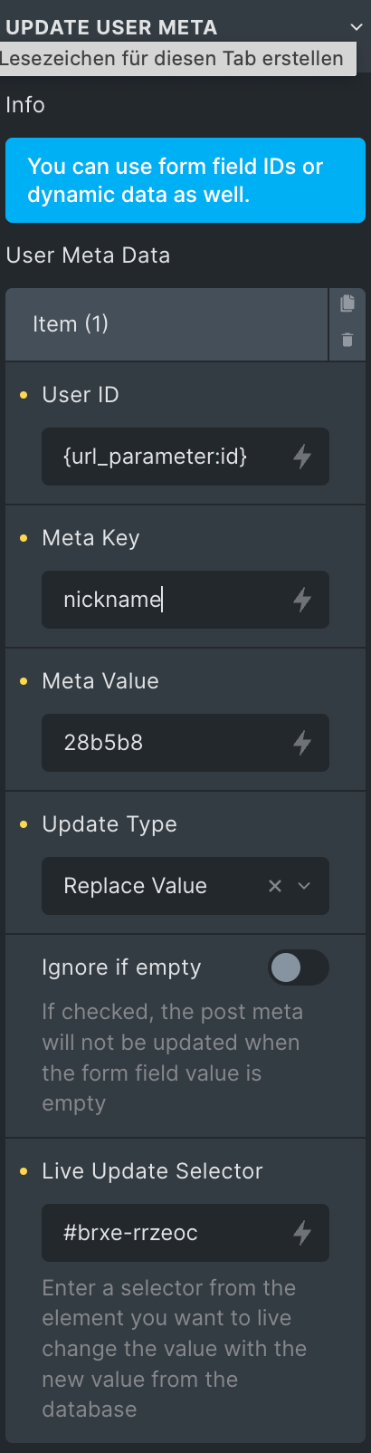Open dynamic data bolt for Live Update Selector

(x=302, y=1233)
